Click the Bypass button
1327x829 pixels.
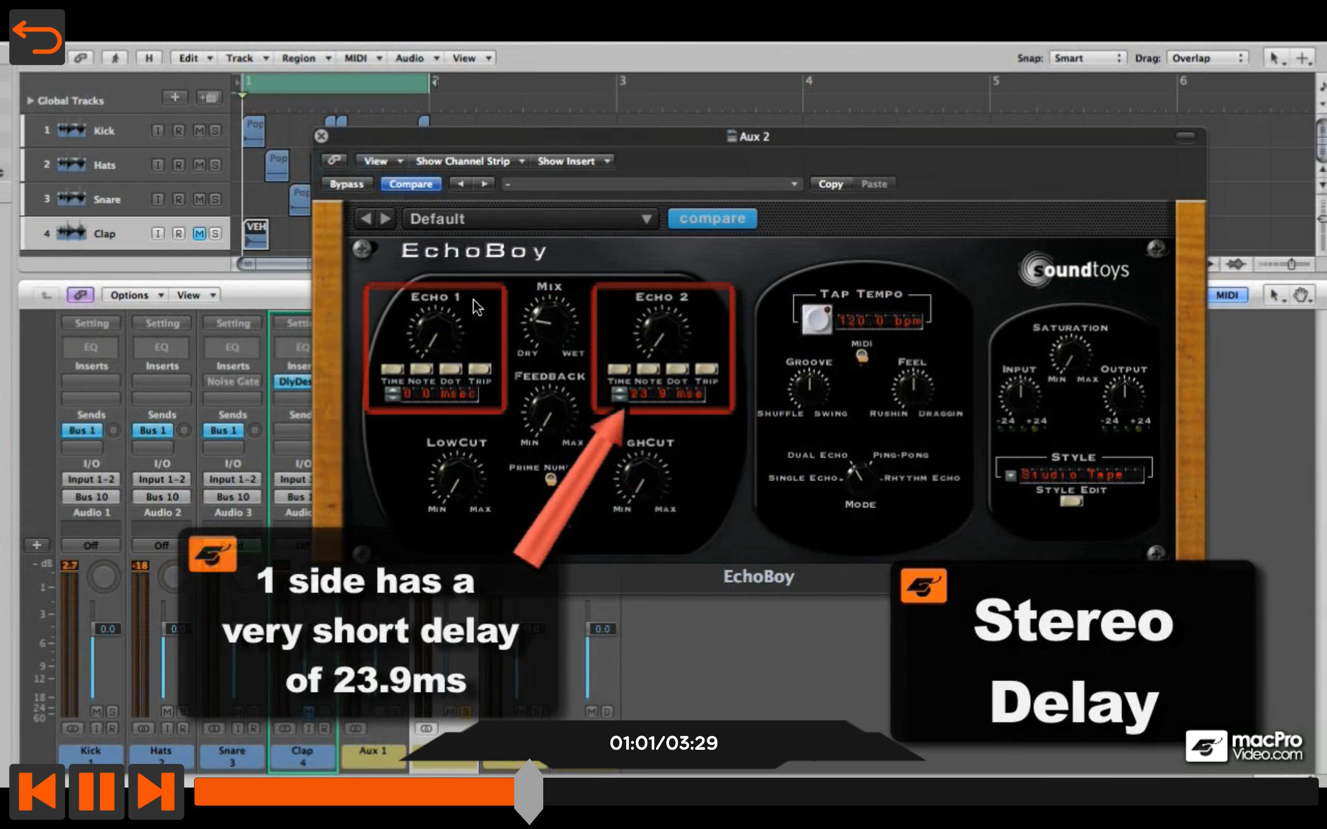coord(346,184)
